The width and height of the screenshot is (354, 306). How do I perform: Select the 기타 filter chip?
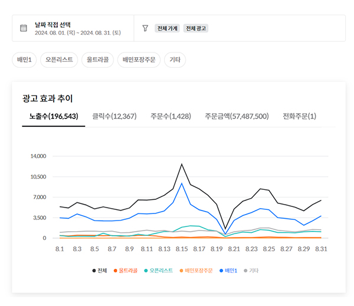coord(175,60)
